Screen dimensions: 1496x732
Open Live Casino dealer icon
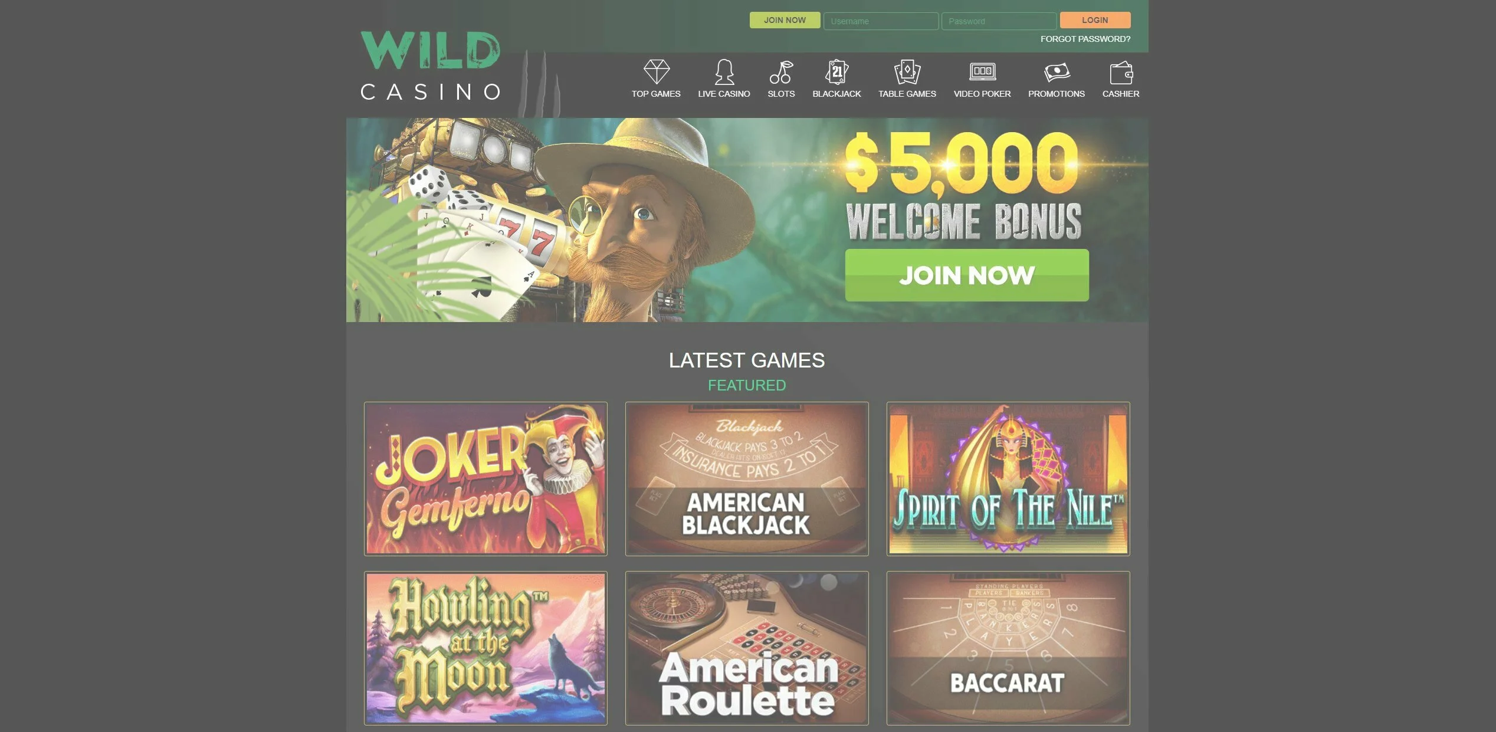click(724, 72)
